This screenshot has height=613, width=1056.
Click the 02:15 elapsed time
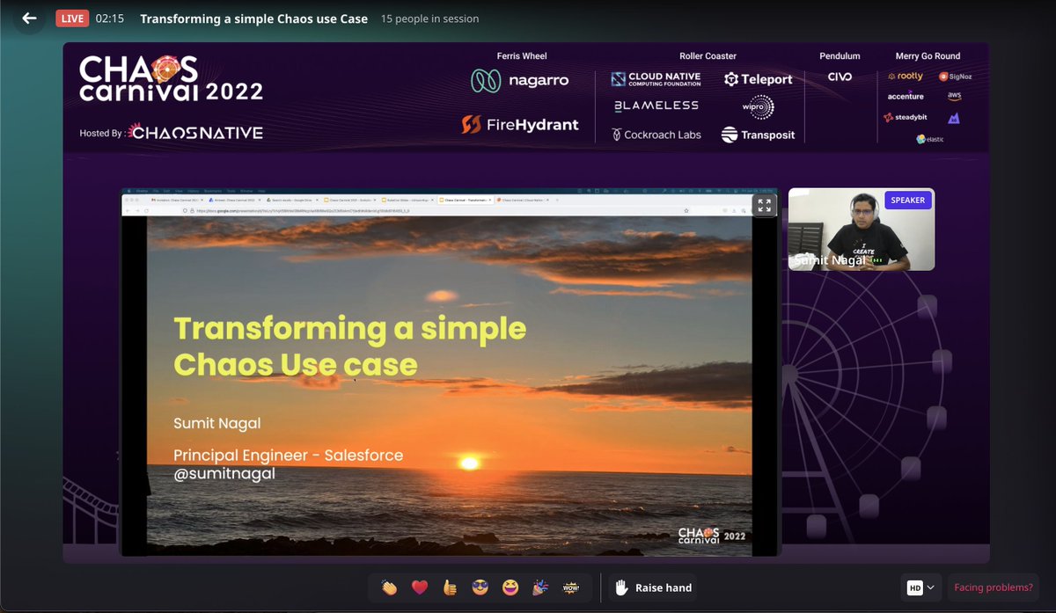pyautogui.click(x=109, y=18)
